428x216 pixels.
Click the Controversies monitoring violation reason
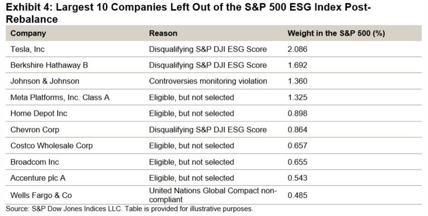(208, 81)
